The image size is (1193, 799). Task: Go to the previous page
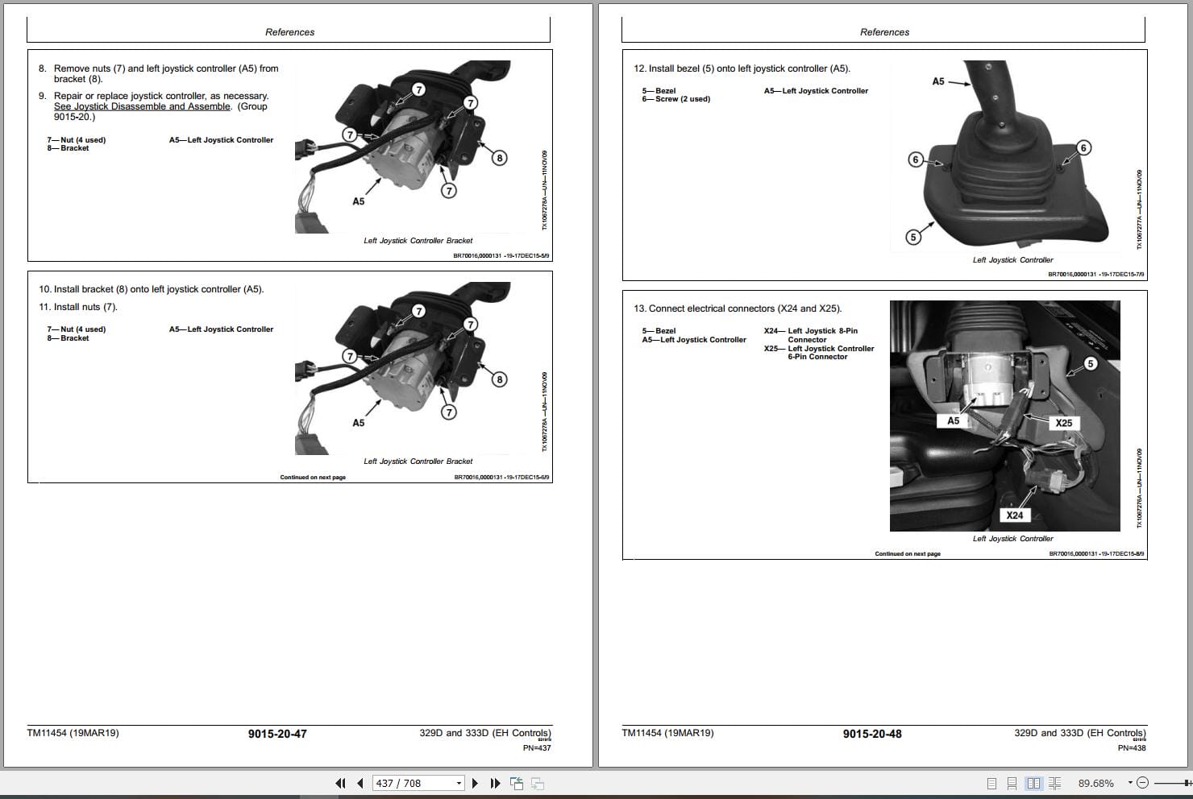coord(360,783)
